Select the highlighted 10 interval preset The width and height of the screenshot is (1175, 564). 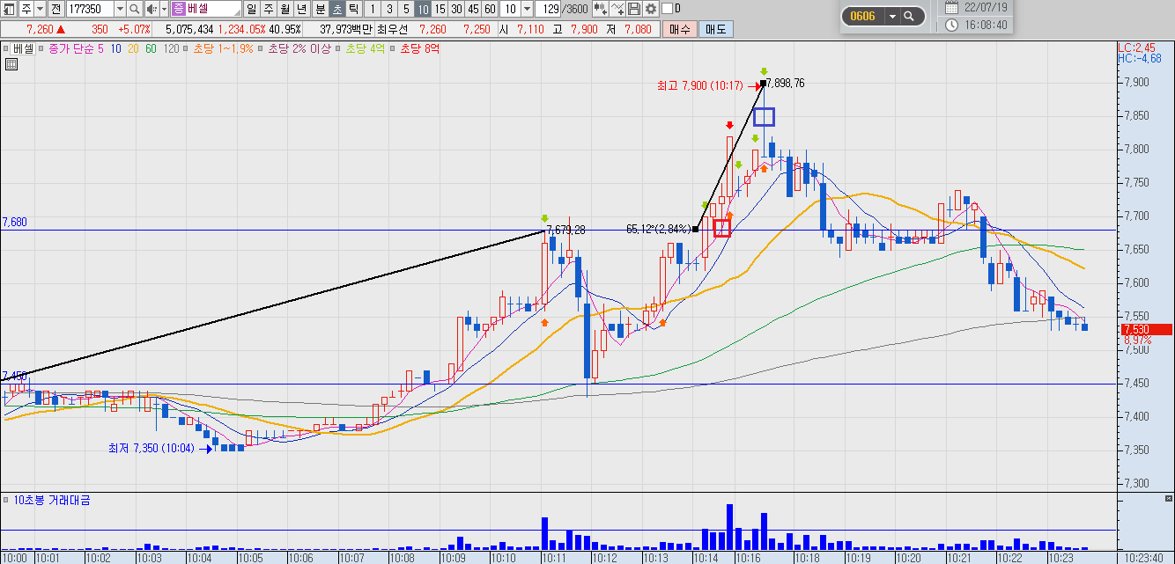pos(423,9)
